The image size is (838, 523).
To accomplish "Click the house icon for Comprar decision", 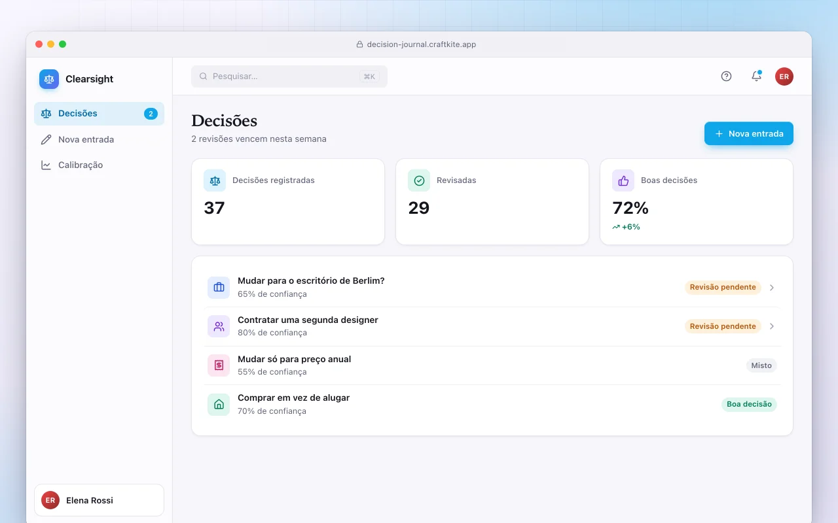I will coord(219,405).
